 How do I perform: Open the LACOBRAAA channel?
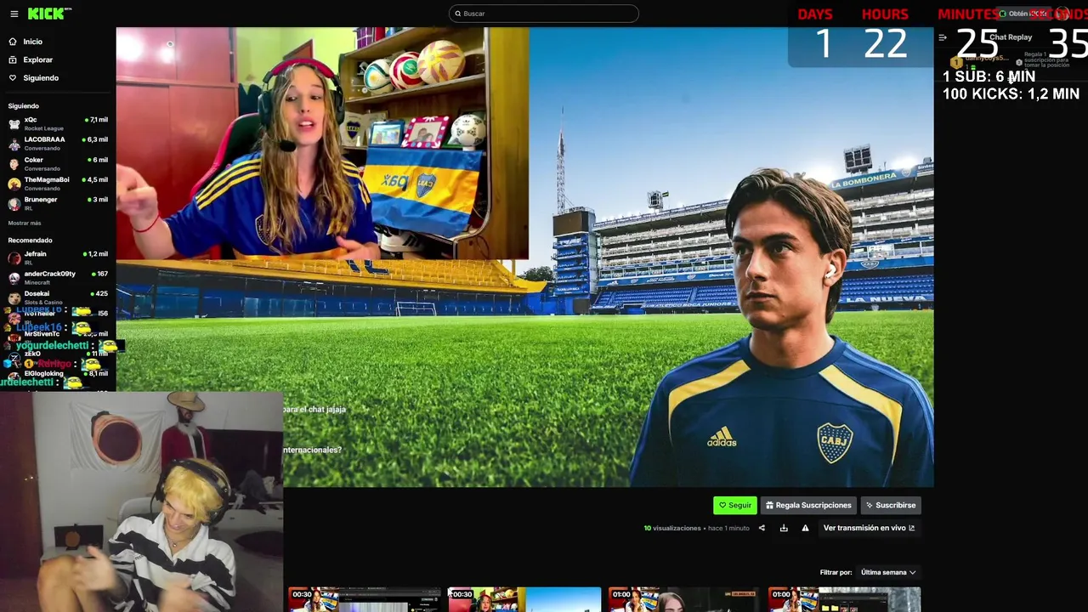click(58, 144)
